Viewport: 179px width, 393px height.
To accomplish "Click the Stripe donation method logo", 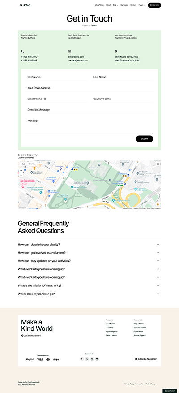I will point(56,359).
